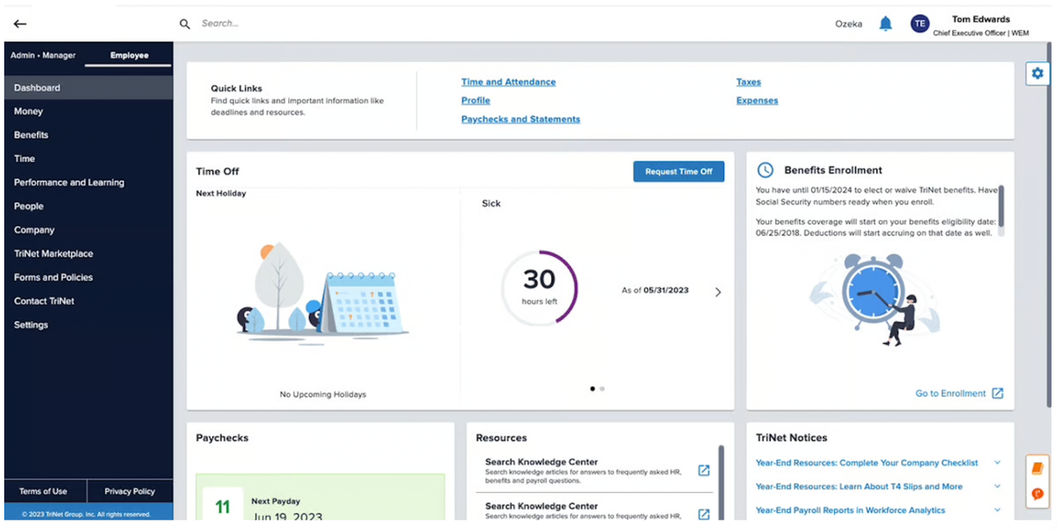Click the 30 hours left sick gauge

click(x=539, y=288)
